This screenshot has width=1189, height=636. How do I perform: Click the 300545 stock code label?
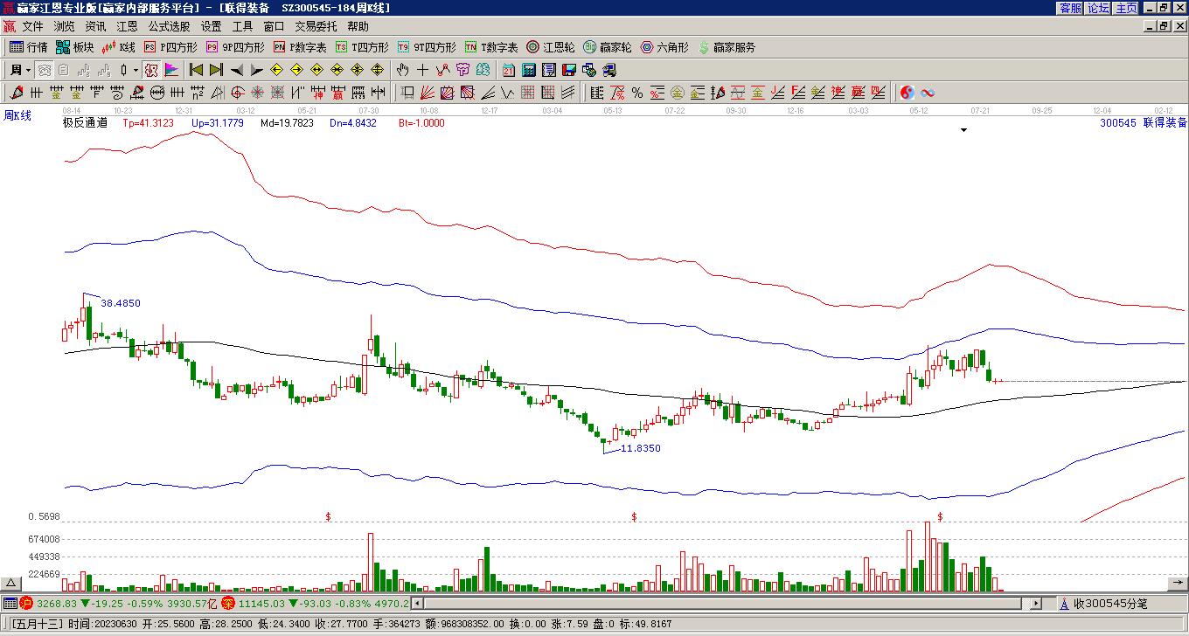(x=1118, y=123)
